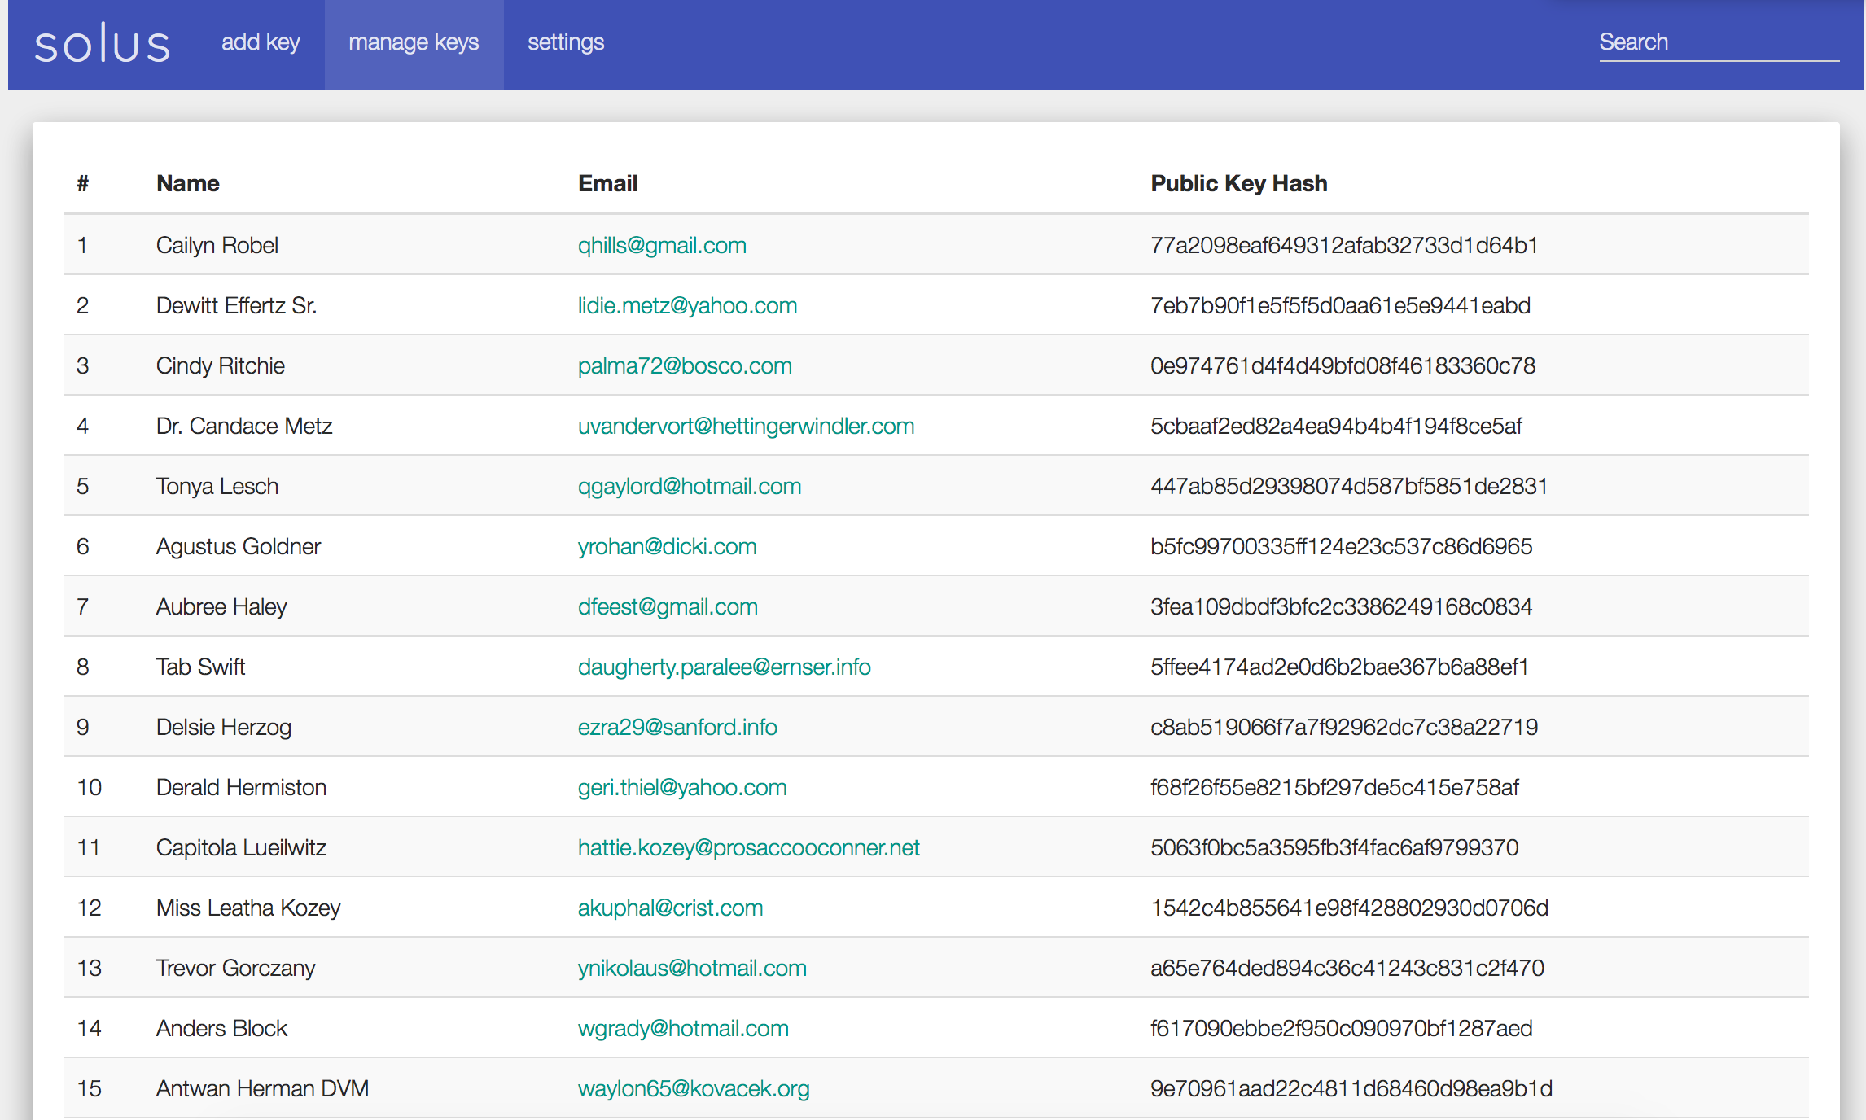Click Anders Block's email wgrady@hotmail.com

pos(683,1028)
